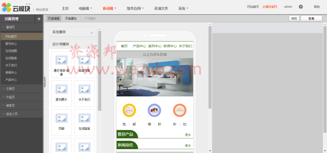
Task: Click the 爆款 circle icon
Action: tap(154, 110)
